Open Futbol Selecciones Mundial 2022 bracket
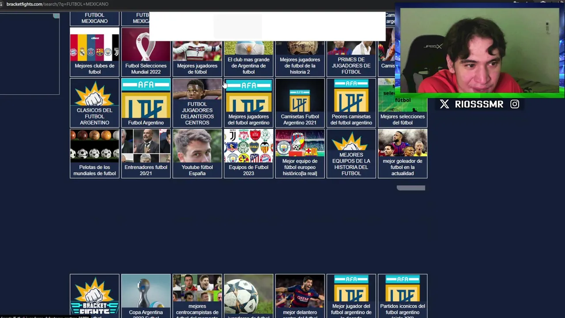Screen dimensions: 565x318 (x=146, y=52)
